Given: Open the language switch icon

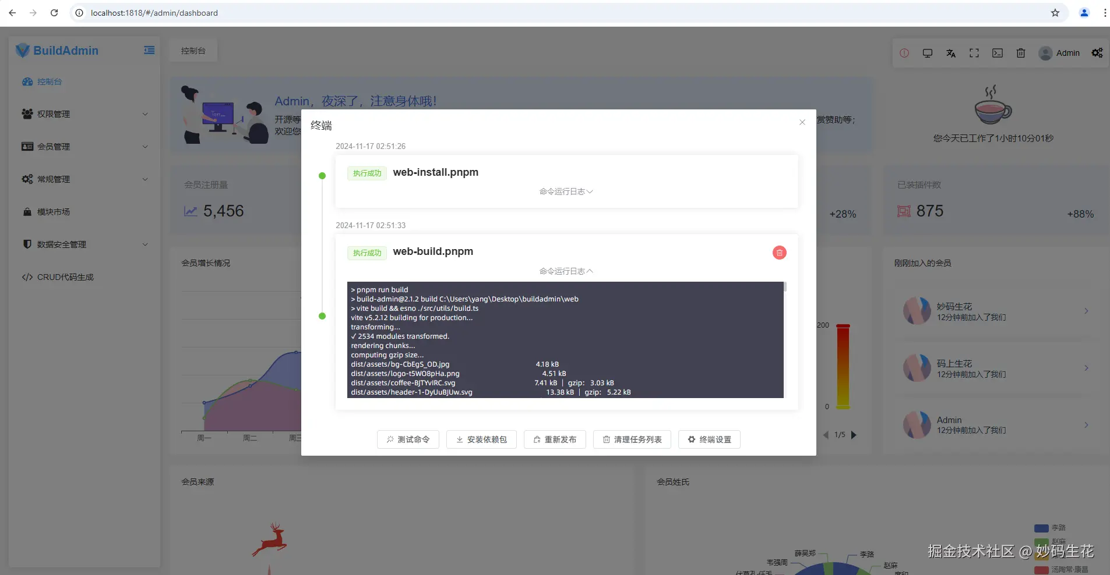Looking at the screenshot, I should coord(951,53).
